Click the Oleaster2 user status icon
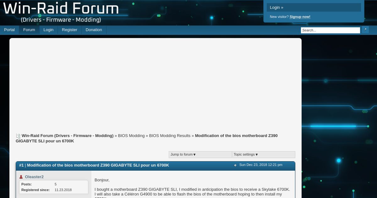Viewport: 377px width, 198px height. [21, 177]
